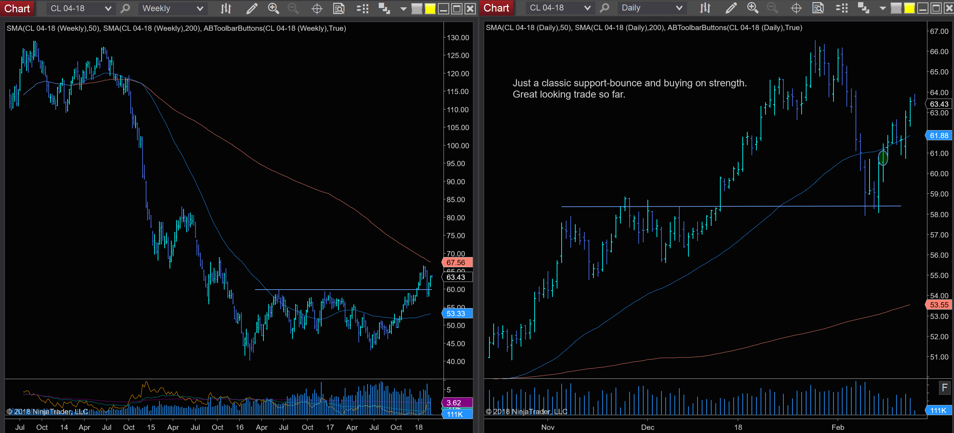
Task: Open the bar style selector on daily chart
Action: tap(705, 8)
